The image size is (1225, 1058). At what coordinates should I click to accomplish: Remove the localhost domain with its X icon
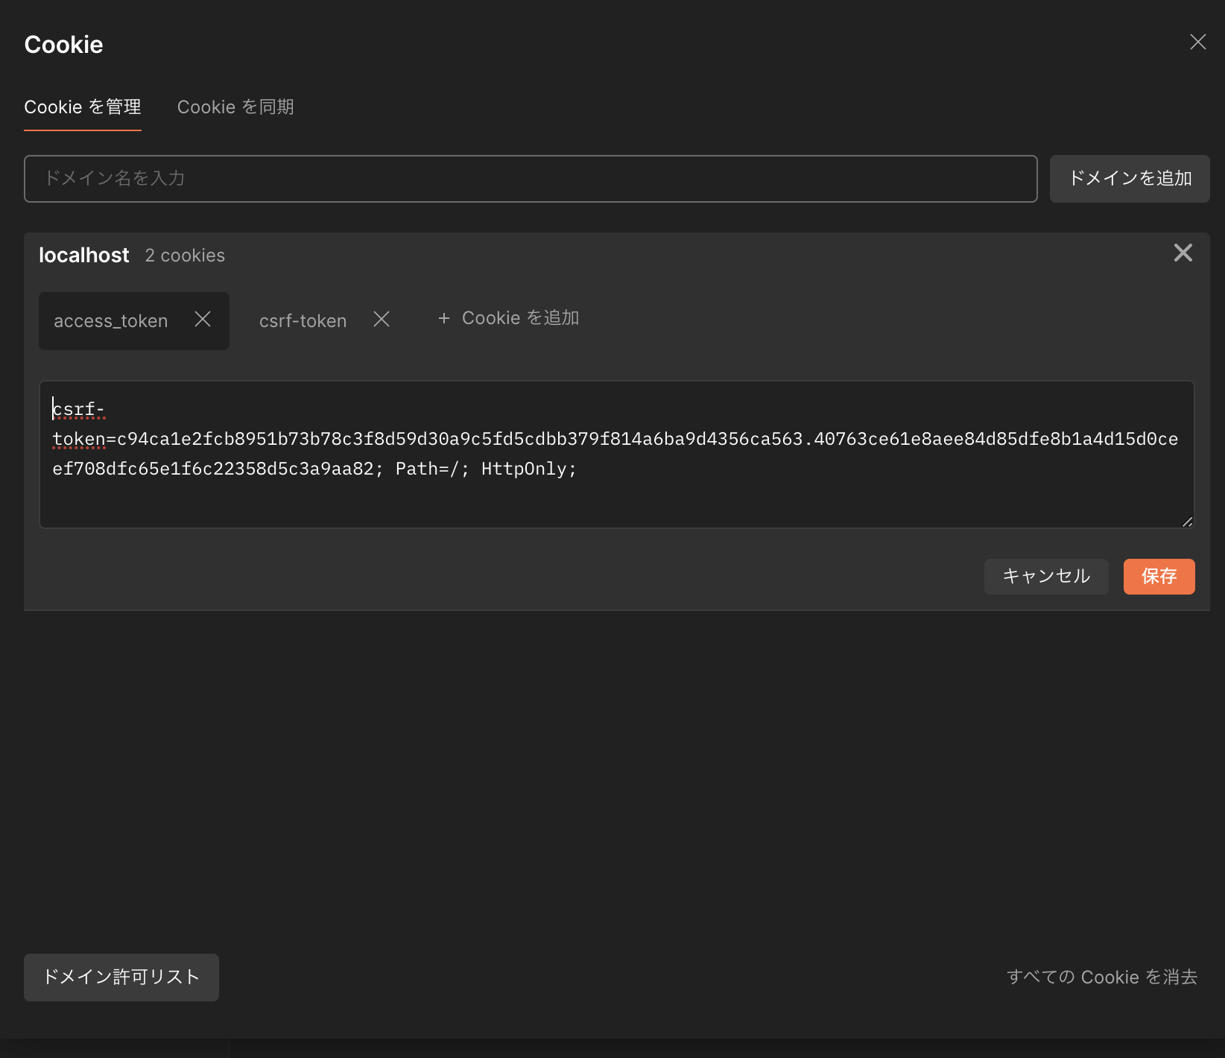click(1183, 253)
